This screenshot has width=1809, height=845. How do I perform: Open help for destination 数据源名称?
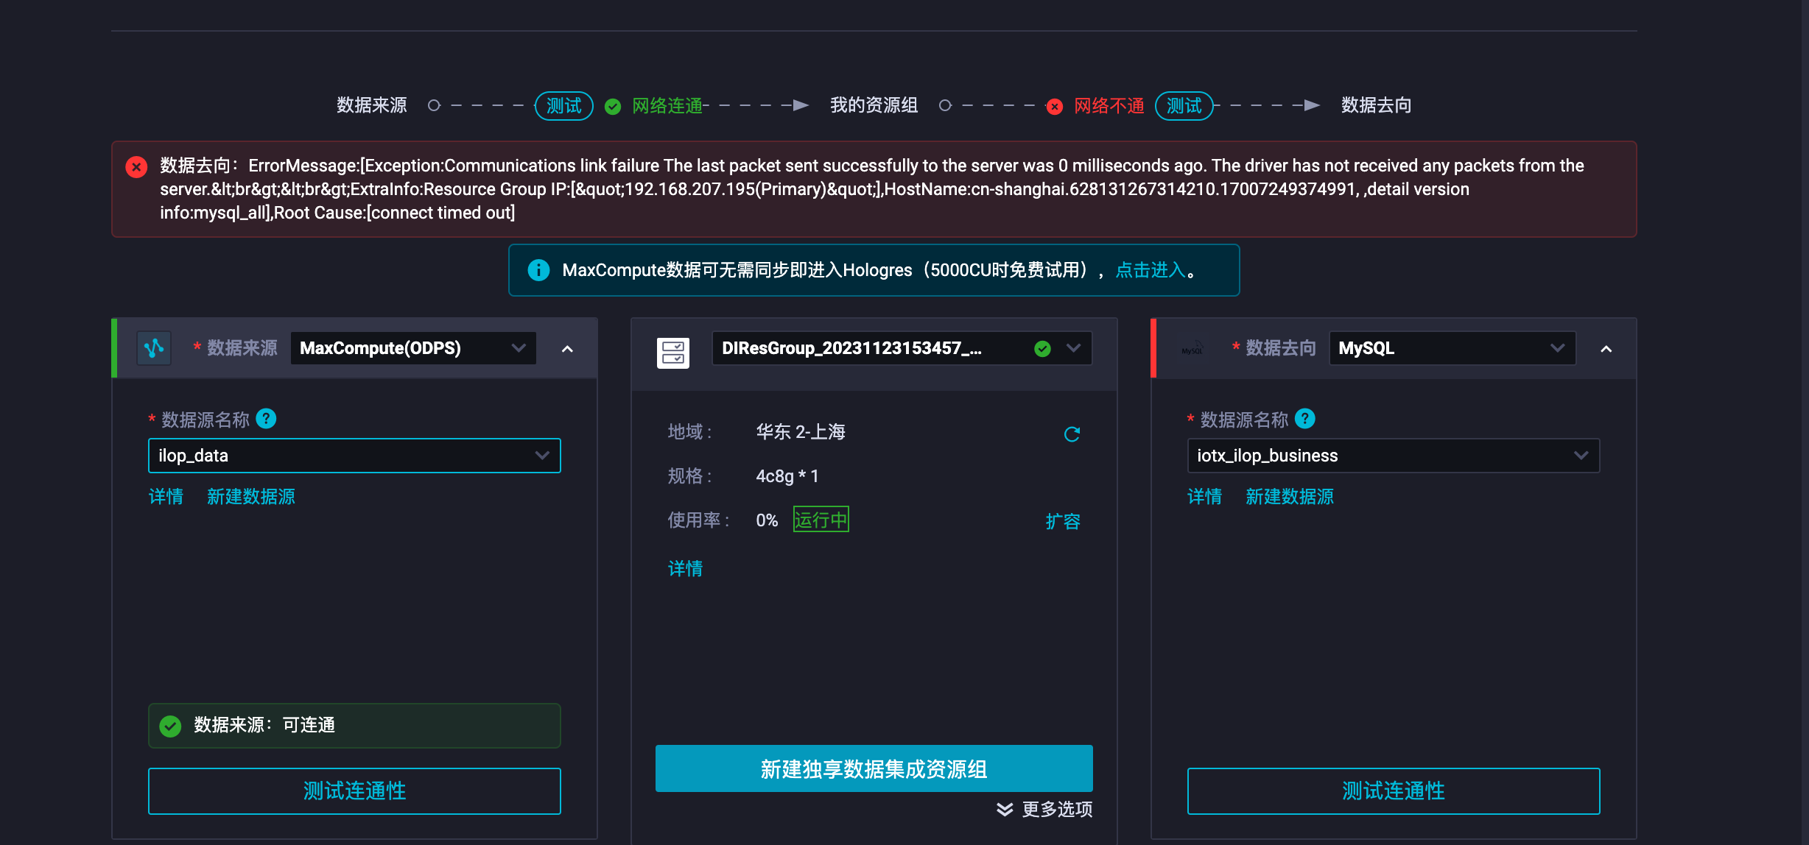(1304, 419)
